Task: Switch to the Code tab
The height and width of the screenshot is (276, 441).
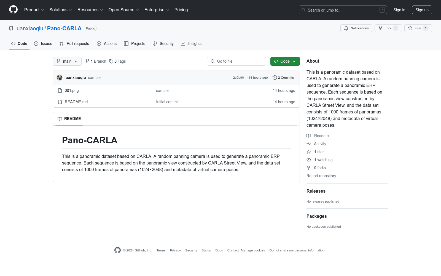Action: [19, 44]
